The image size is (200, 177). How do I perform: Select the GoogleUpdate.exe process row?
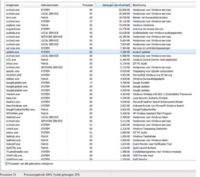point(100,83)
